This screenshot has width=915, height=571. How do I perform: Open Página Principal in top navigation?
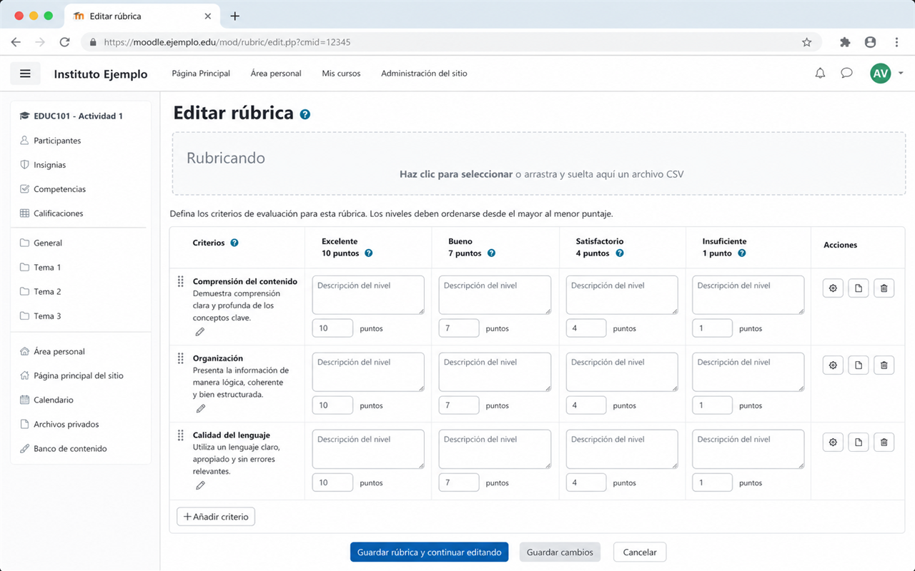point(201,74)
